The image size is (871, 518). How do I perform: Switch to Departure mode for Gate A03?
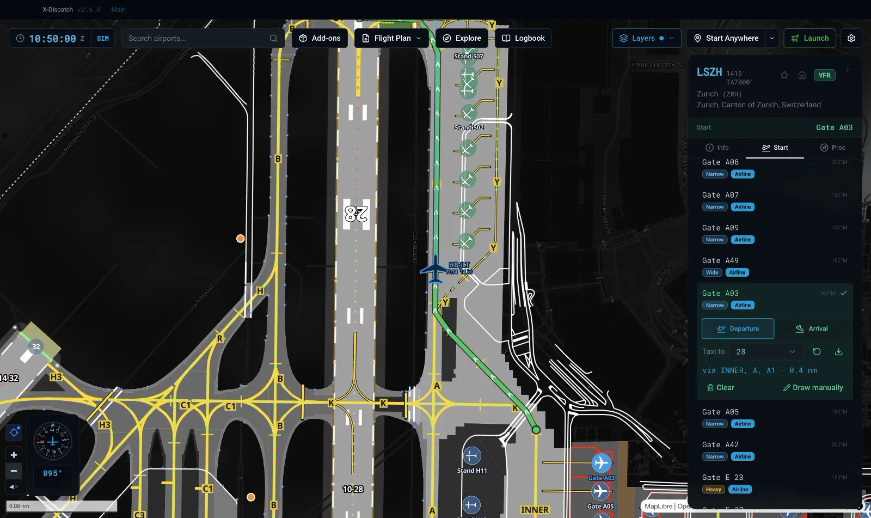click(x=738, y=328)
